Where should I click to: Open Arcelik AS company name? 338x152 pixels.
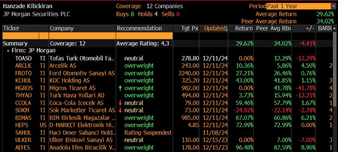pyautogui.click(x=63, y=66)
